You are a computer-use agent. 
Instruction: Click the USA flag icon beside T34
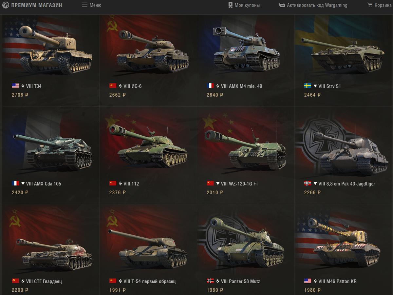[x=15, y=86]
